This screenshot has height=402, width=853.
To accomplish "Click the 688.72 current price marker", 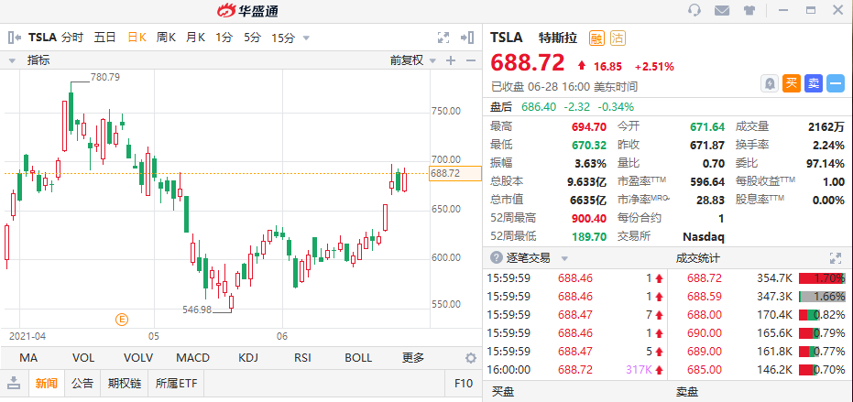I will point(455,174).
